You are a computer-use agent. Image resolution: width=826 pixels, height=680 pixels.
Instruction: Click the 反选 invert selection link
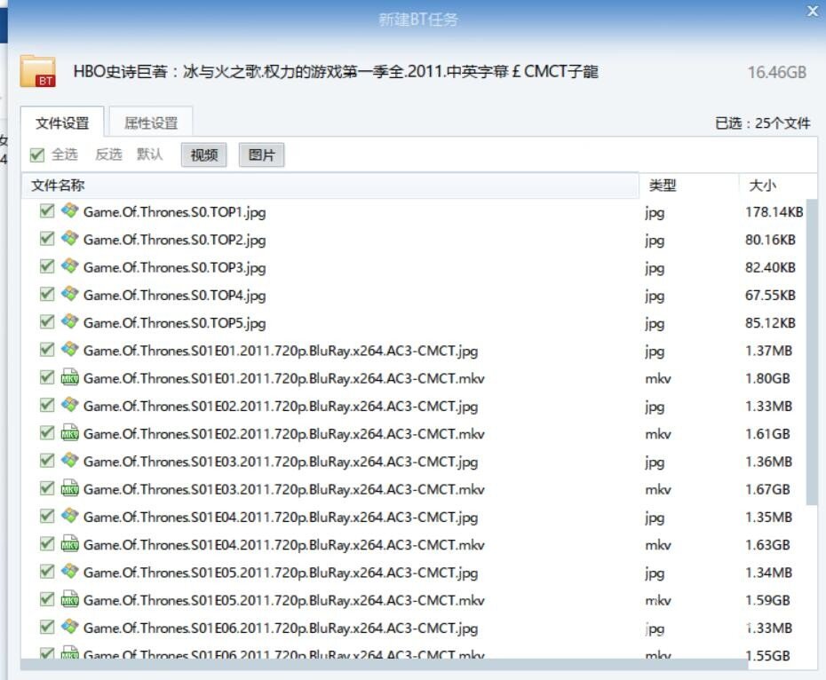(108, 154)
